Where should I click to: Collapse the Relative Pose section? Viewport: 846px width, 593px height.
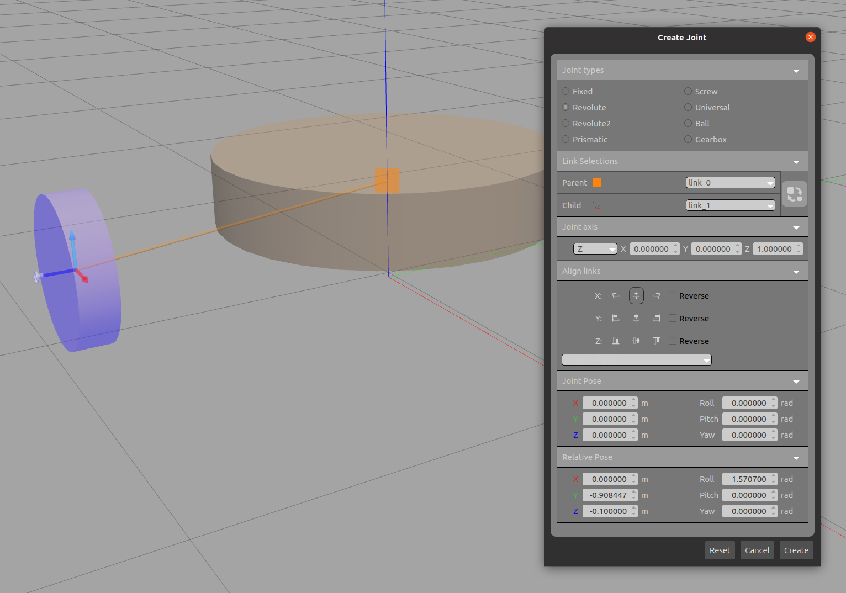point(796,458)
